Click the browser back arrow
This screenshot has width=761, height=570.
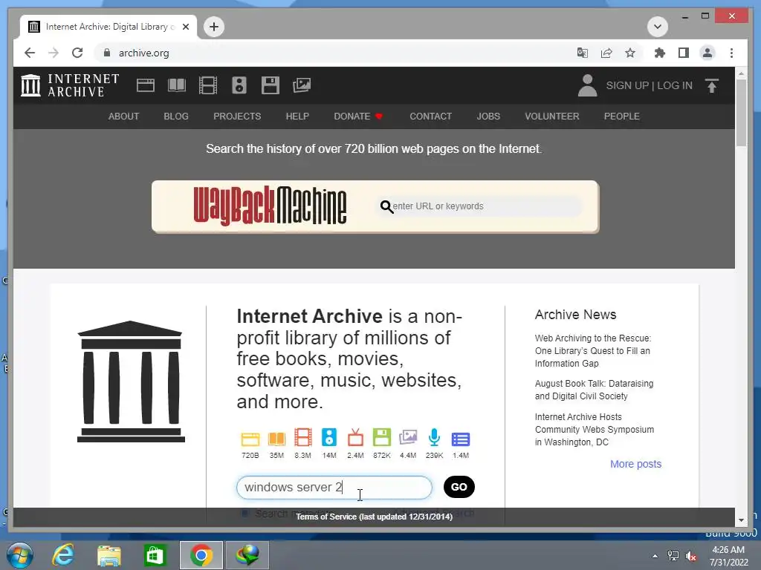pyautogui.click(x=30, y=53)
